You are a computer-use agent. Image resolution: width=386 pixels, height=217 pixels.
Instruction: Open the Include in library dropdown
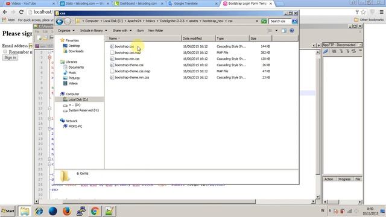pyautogui.click(x=93, y=31)
